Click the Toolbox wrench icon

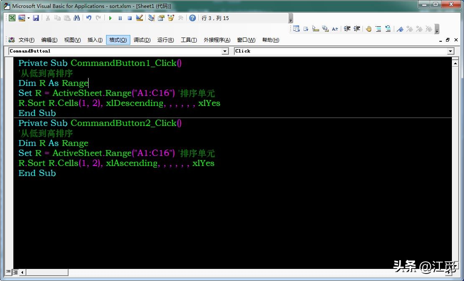click(180, 18)
